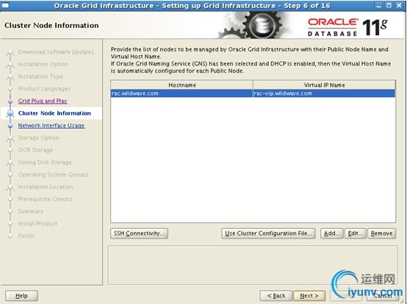Screen dimensions: 407x304
Task: Click Summary step in sidebar
Action: point(31,211)
